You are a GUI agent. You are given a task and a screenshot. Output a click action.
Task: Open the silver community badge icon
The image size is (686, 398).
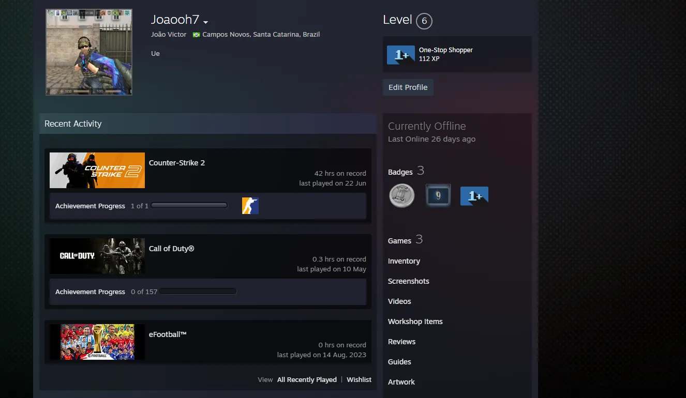tap(402, 196)
